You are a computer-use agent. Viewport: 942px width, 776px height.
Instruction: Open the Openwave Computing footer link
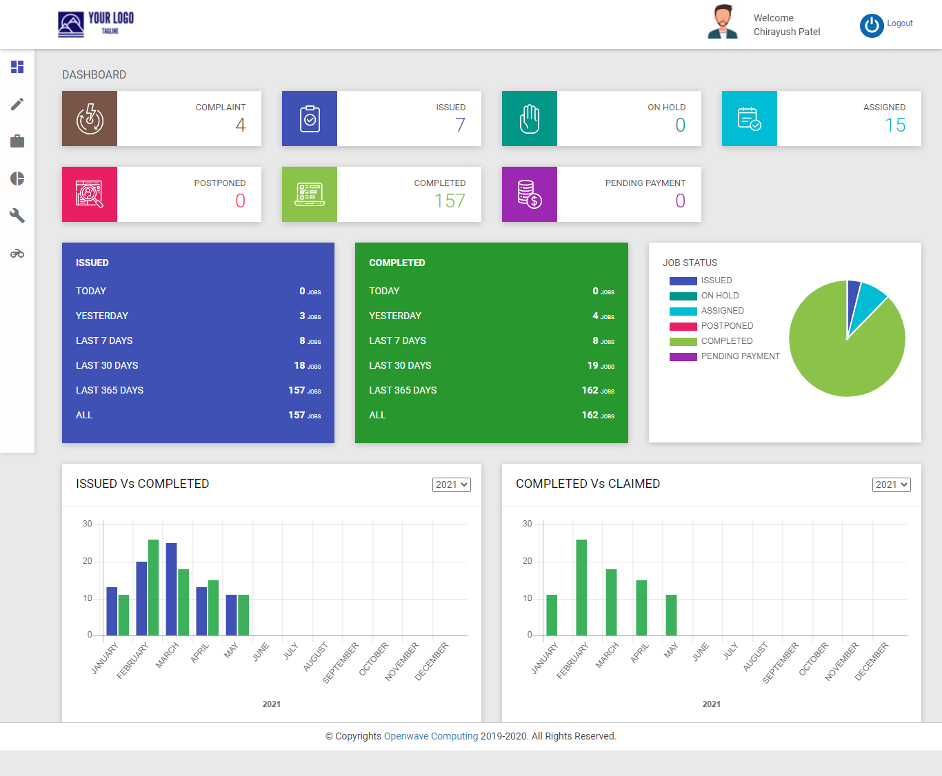[431, 736]
